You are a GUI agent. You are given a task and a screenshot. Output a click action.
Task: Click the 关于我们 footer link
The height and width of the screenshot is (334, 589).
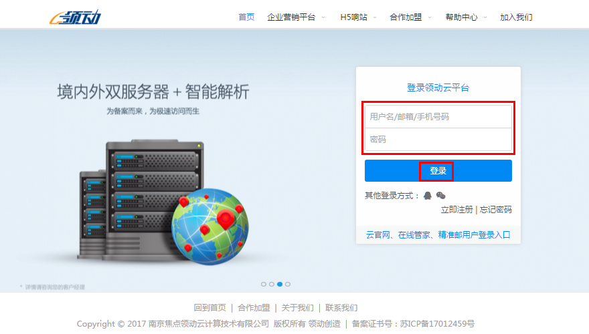point(297,308)
